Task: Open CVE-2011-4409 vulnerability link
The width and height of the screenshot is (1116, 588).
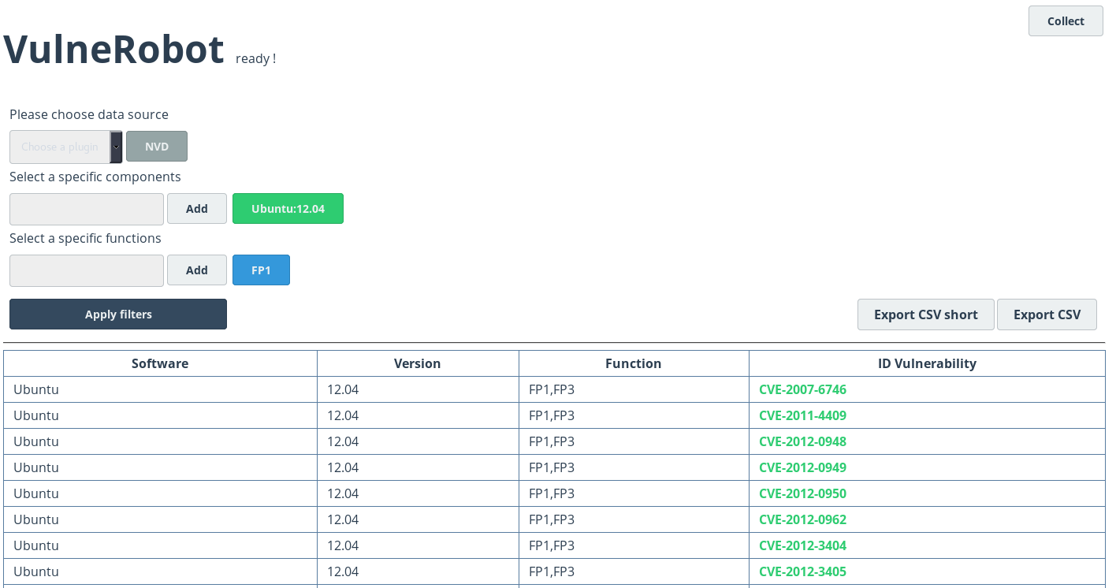Action: [x=802, y=415]
